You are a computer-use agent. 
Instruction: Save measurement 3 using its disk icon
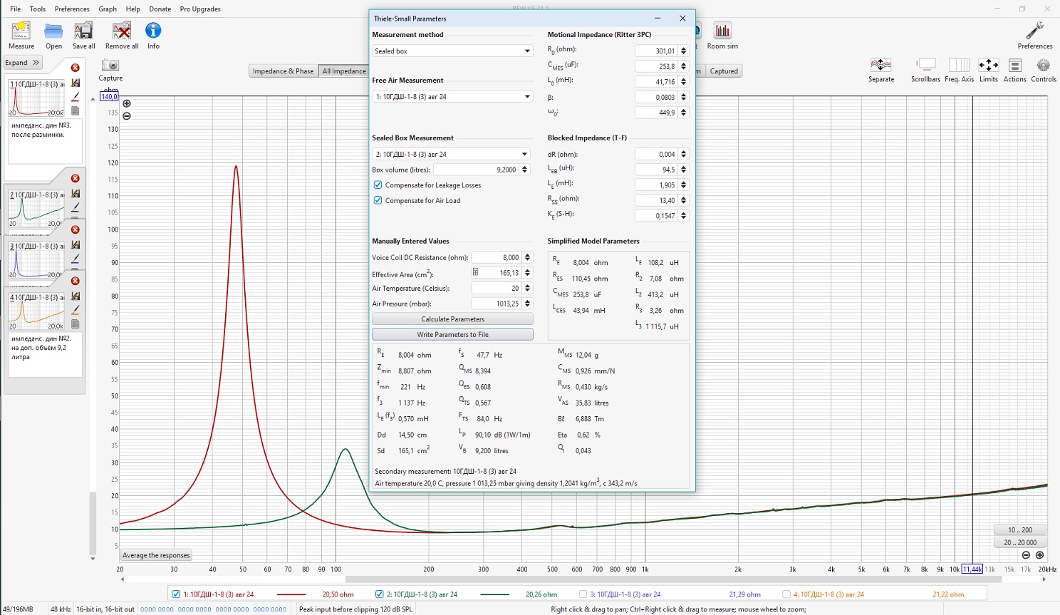(x=75, y=245)
